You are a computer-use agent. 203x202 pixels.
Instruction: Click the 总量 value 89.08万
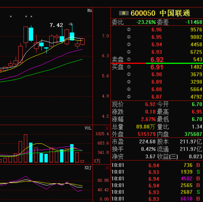point(145,127)
